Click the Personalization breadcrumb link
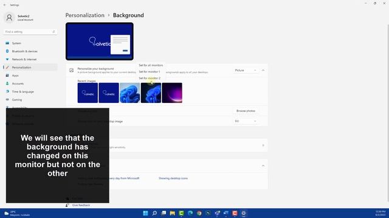The width and height of the screenshot is (389, 218). 85,15
